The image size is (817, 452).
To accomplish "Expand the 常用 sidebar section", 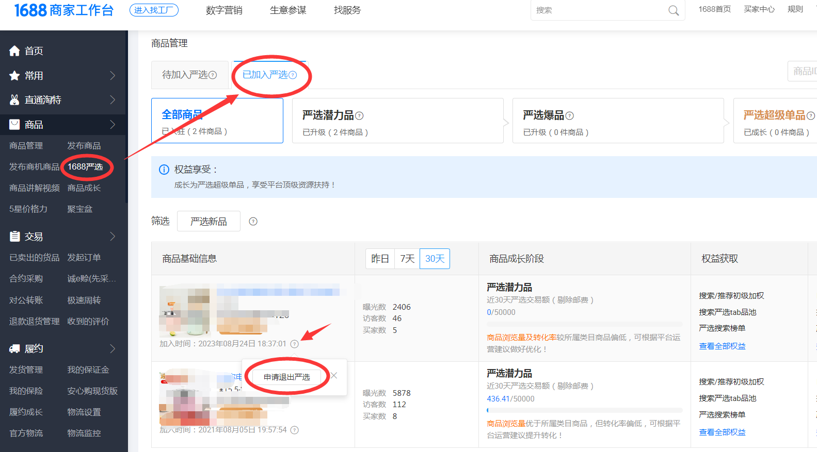I will [x=113, y=75].
